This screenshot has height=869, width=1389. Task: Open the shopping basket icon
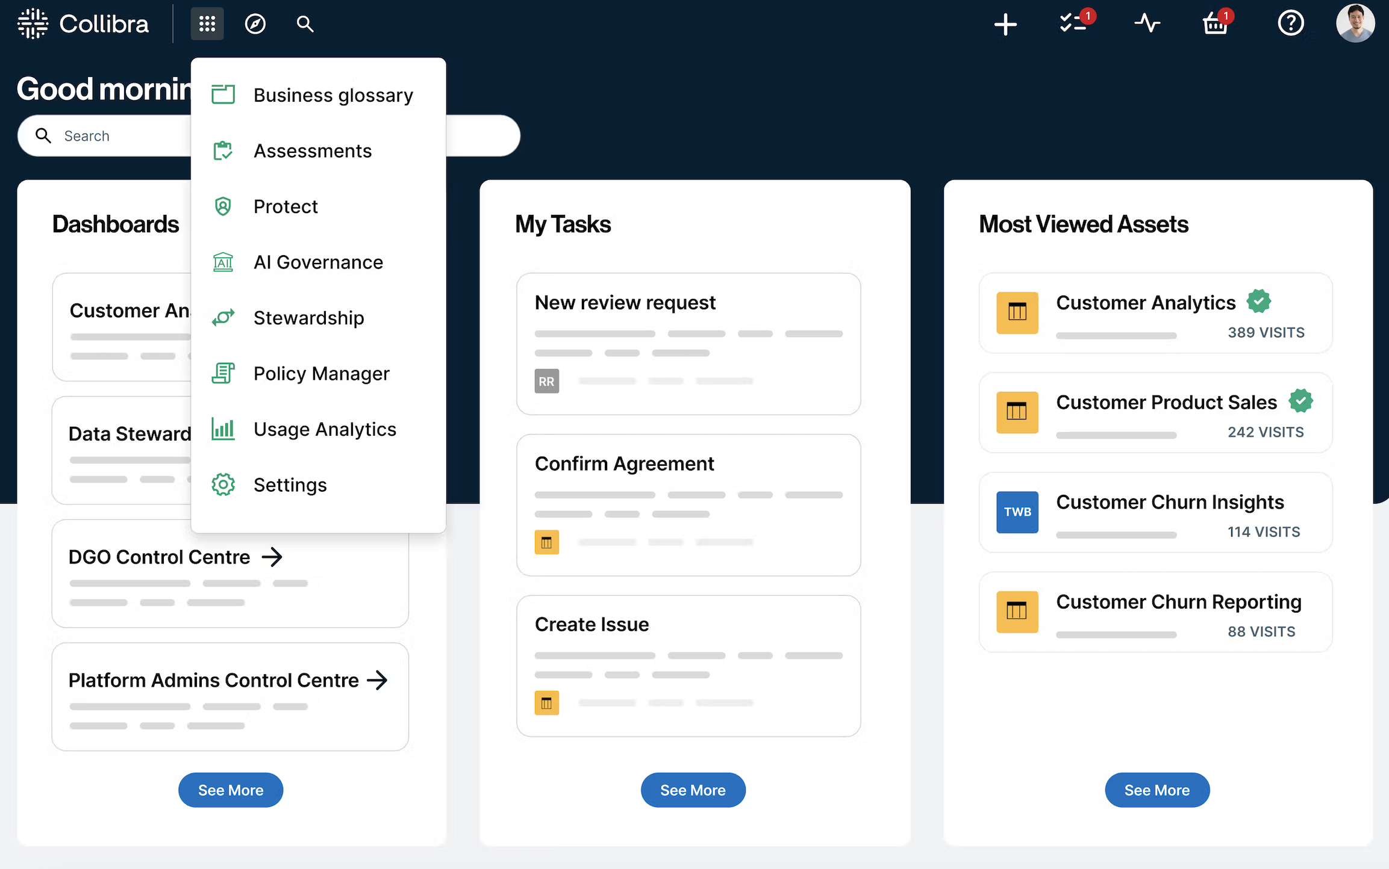1216,25
